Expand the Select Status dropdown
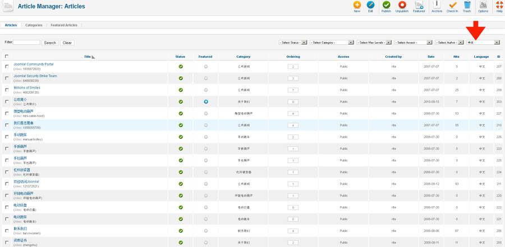This screenshot has height=247, width=505. pos(293,43)
